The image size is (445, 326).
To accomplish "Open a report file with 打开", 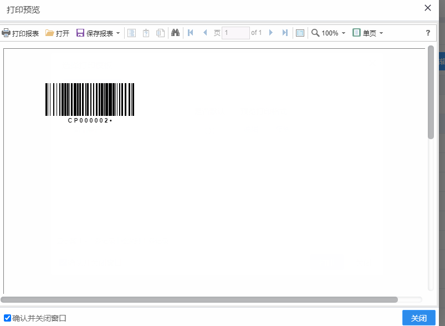I will tap(57, 33).
